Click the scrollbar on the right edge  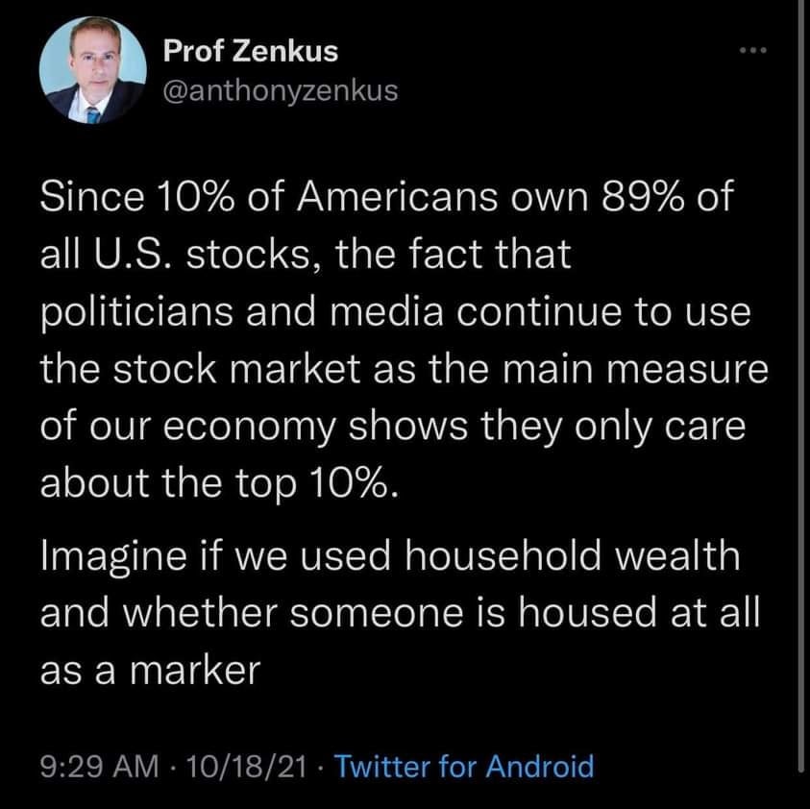point(802,384)
